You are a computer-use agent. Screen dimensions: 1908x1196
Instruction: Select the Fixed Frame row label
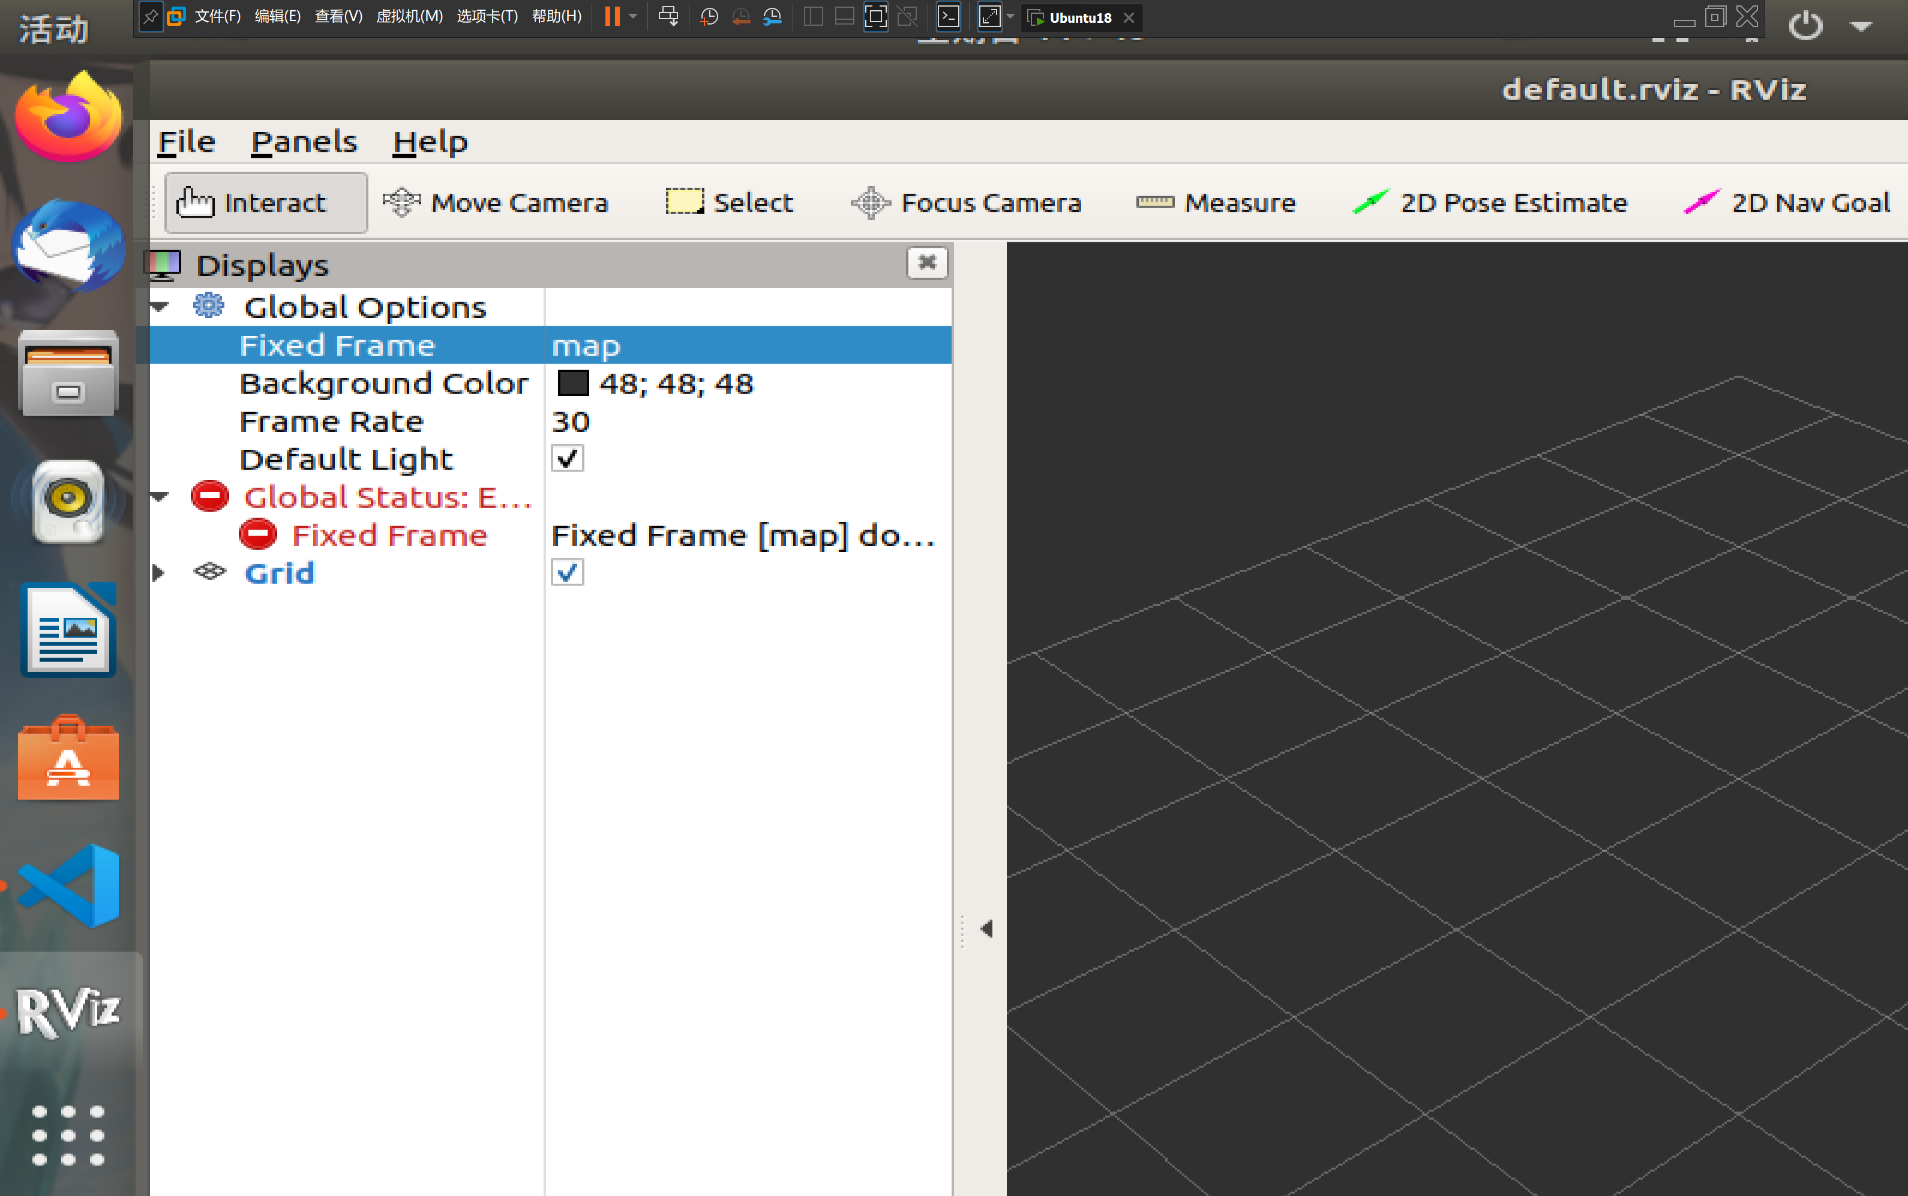click(337, 345)
